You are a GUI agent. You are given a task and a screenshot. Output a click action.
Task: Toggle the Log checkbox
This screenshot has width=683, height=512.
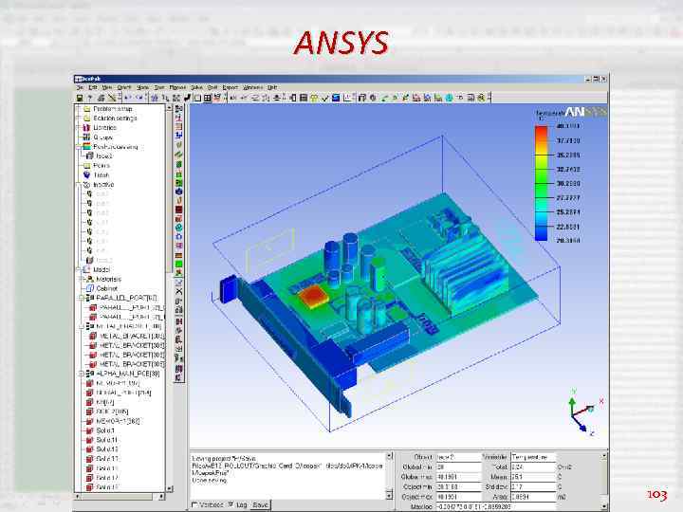231,505
